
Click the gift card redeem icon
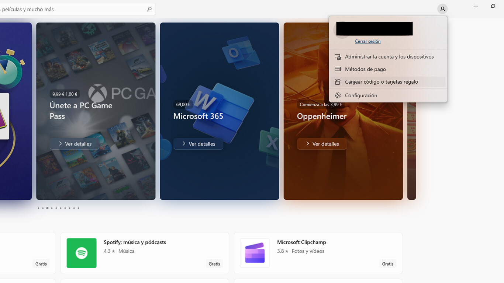[338, 82]
